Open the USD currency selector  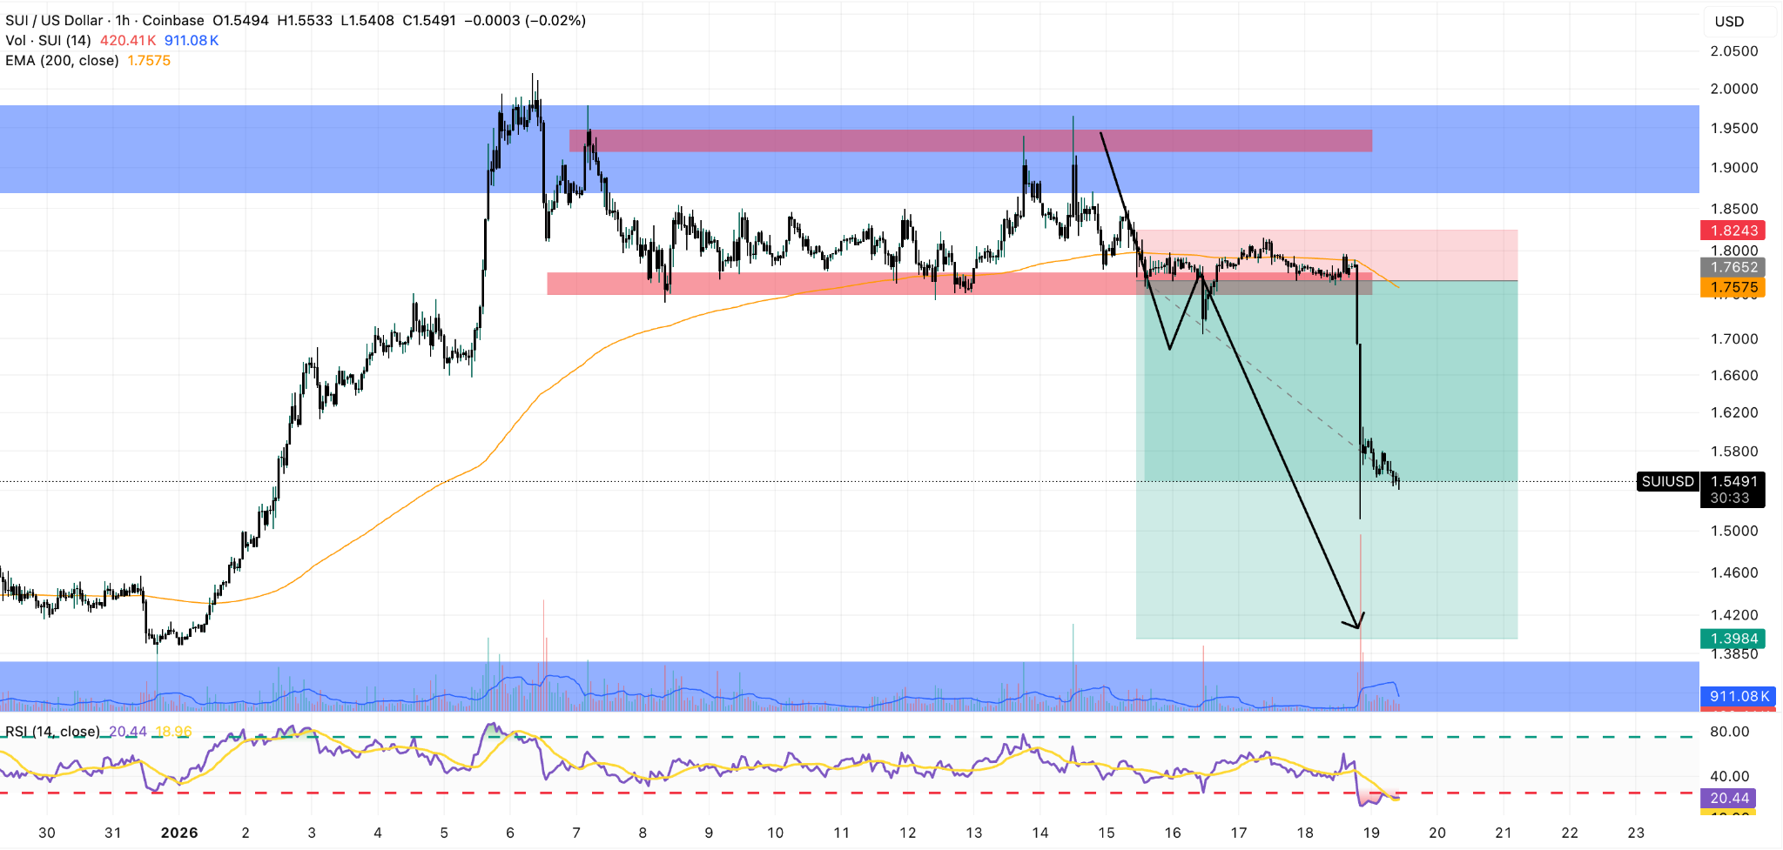coord(1729,22)
